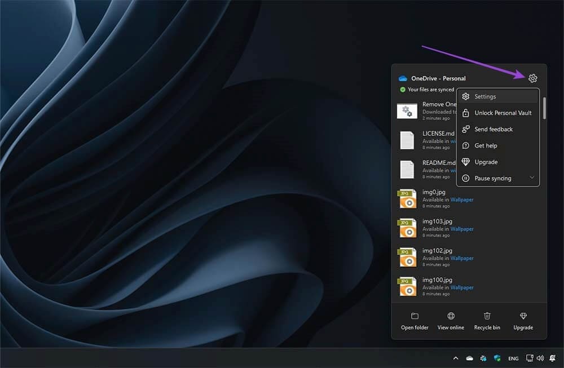564x368 pixels.
Task: Click the "OneDrive - Personal" title text
Action: tap(438, 78)
